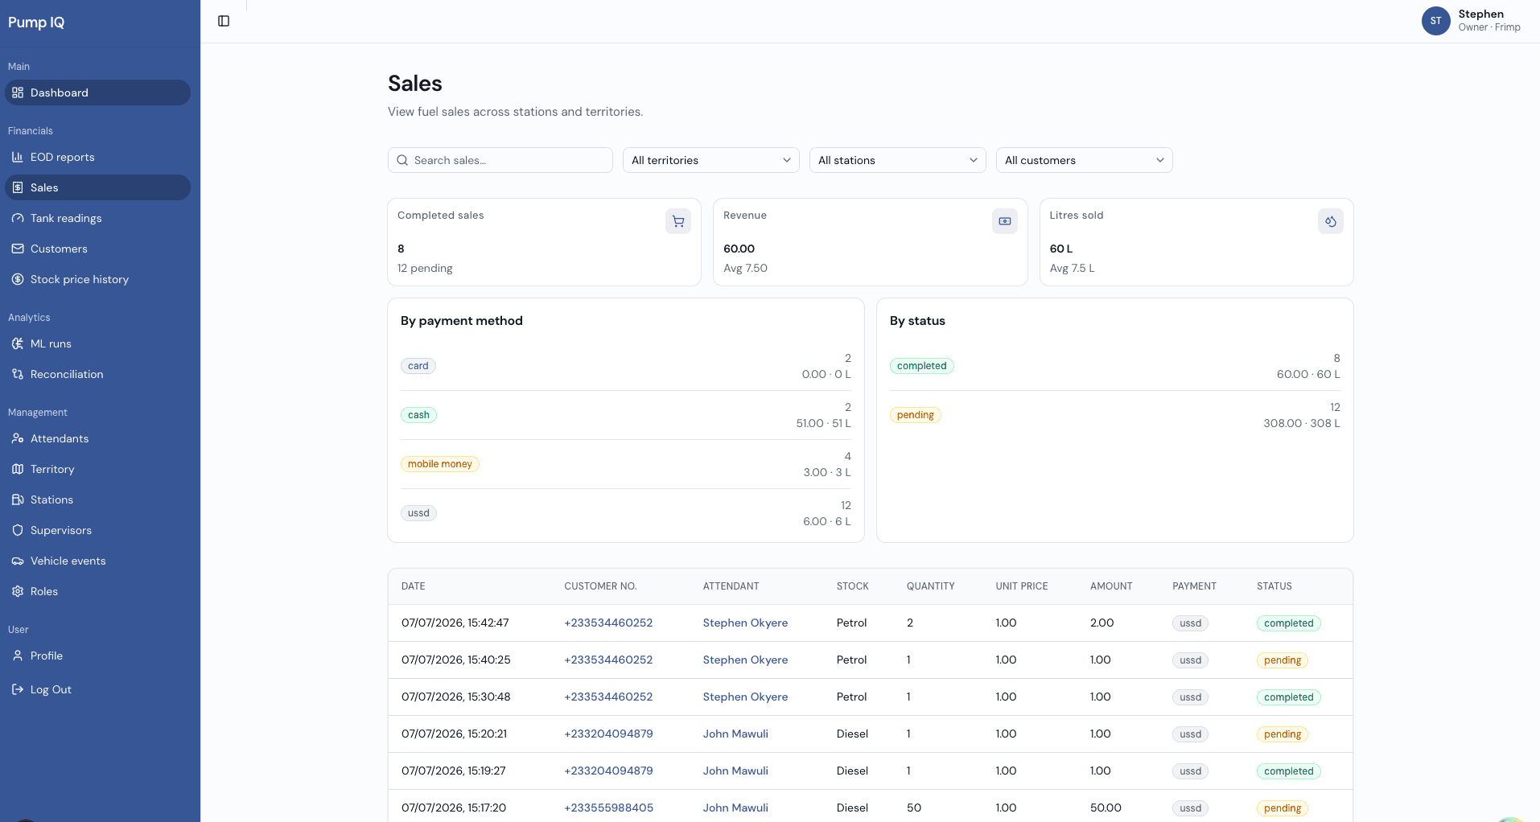Image resolution: width=1540 pixels, height=822 pixels.
Task: Click the ussd badge under By payment method
Action: point(418,513)
